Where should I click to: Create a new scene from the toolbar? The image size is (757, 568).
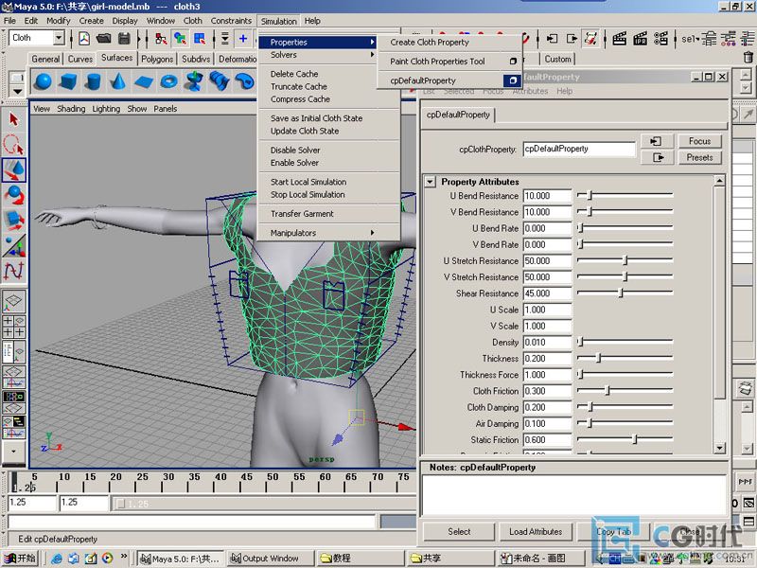pyautogui.click(x=84, y=38)
